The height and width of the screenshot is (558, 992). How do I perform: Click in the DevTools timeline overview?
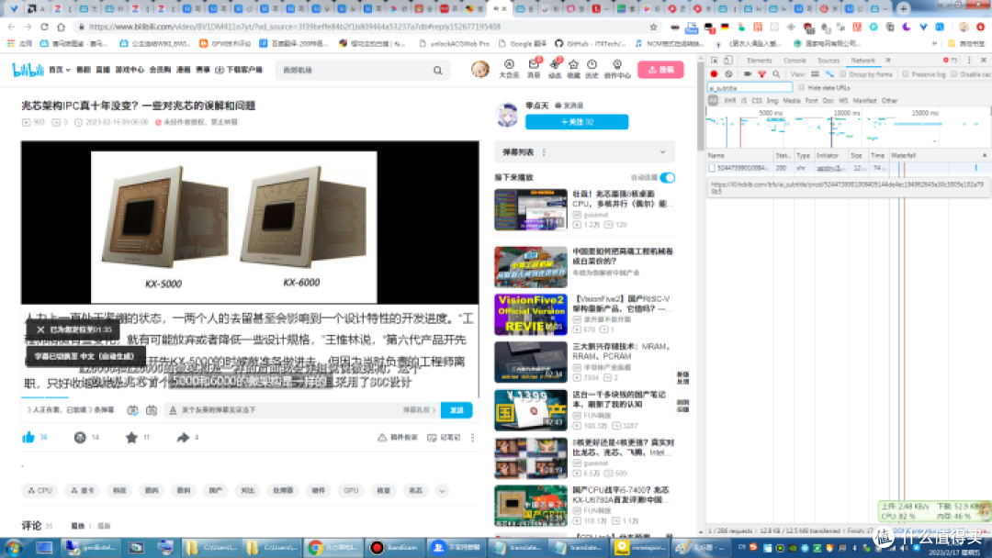pyautogui.click(x=848, y=127)
